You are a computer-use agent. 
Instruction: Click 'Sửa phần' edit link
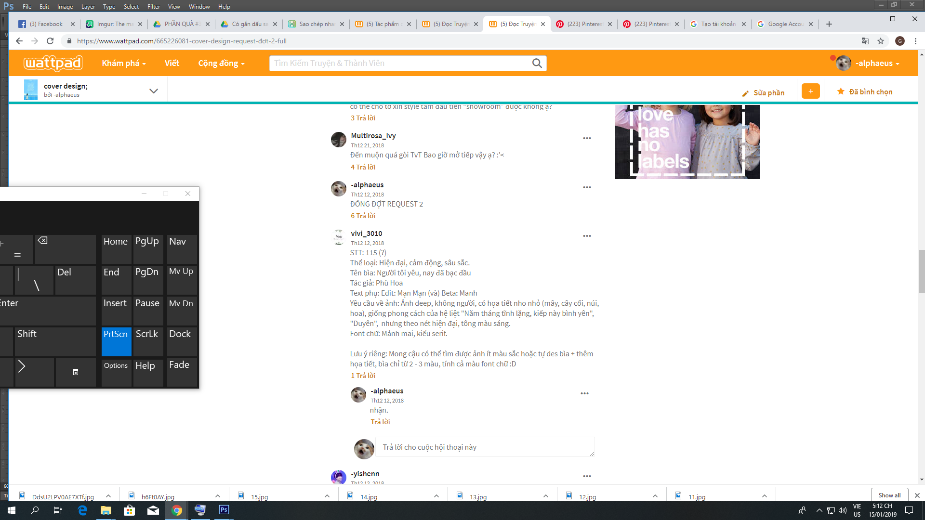[x=763, y=93]
